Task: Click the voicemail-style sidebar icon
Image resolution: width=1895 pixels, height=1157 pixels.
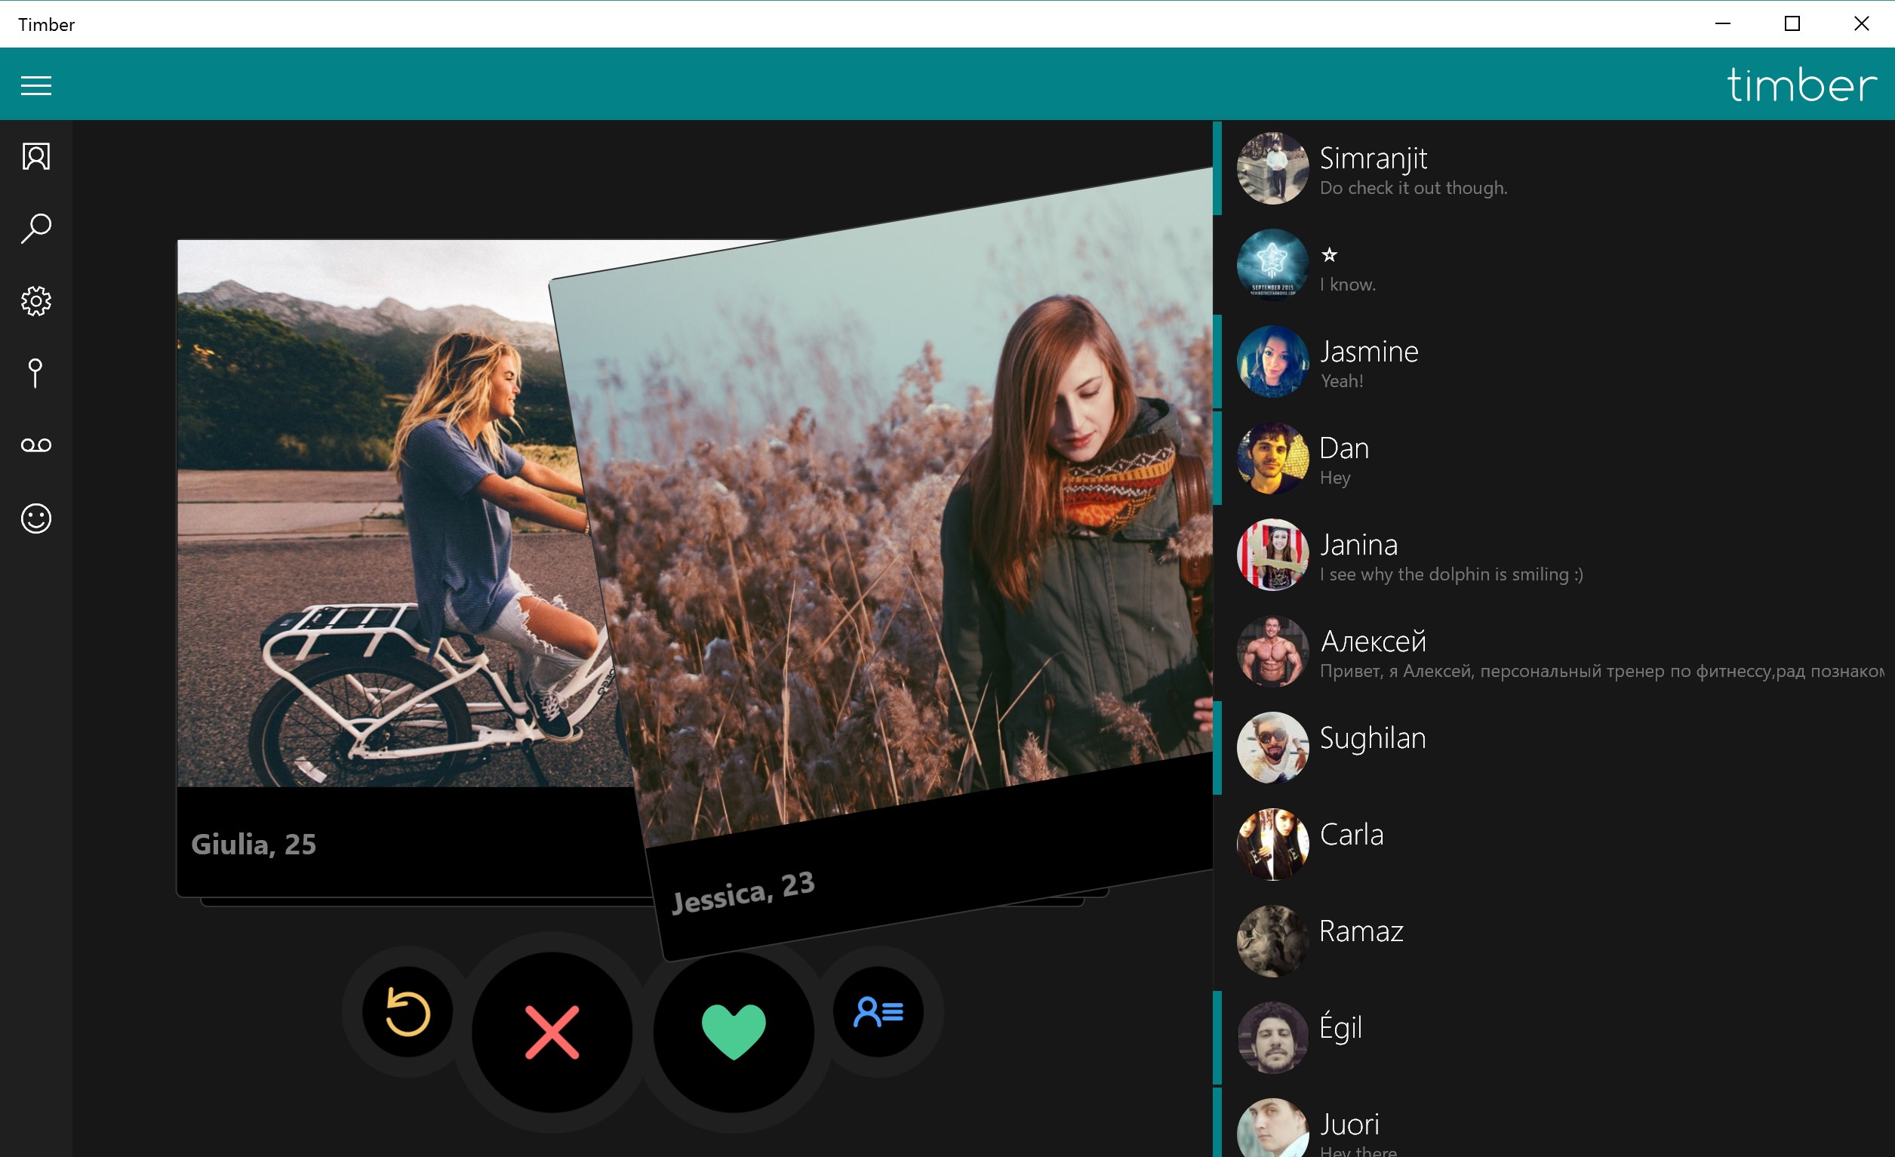Action: (36, 445)
